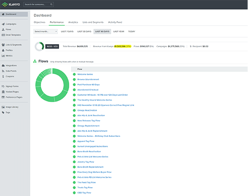This screenshot has width=248, height=196.
Task: Click the green status dot for Browse Abandonment
Action: [x=74, y=79]
